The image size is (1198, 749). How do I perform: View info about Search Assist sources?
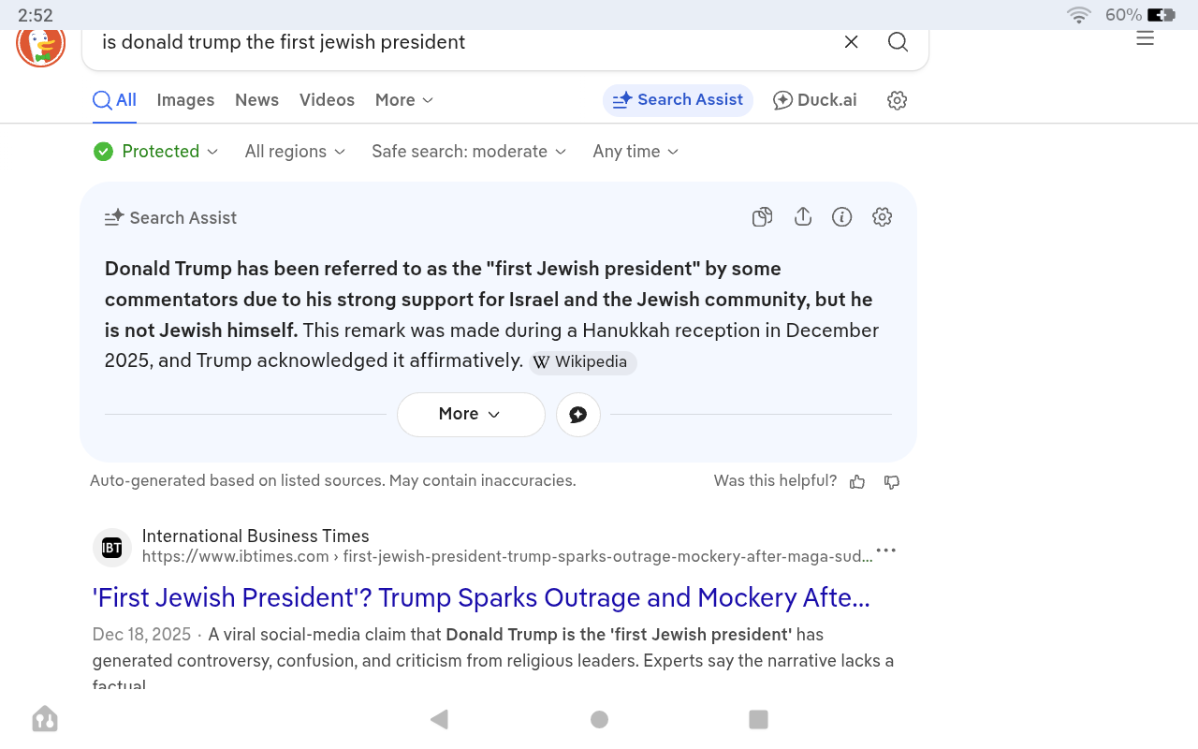[x=841, y=216]
